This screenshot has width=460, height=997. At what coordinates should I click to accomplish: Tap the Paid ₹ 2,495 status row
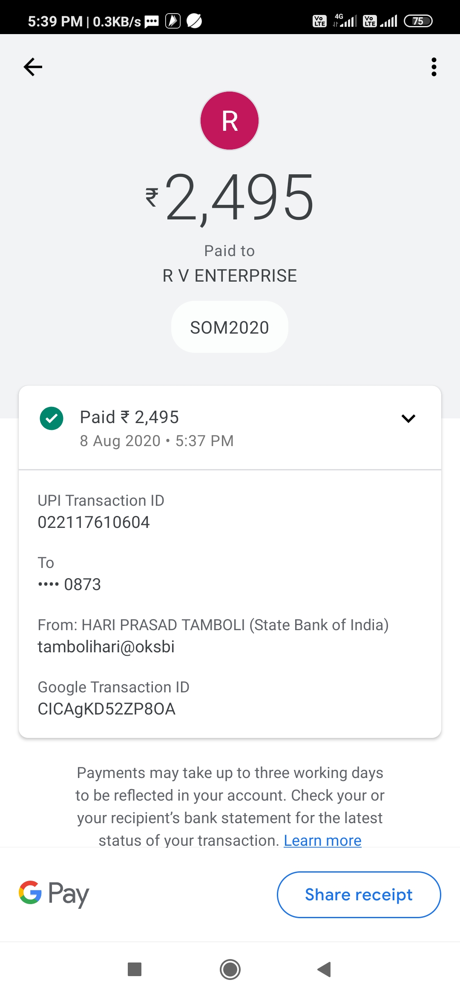click(170, 428)
